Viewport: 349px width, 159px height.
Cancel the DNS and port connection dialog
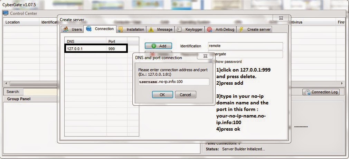click(x=186, y=95)
